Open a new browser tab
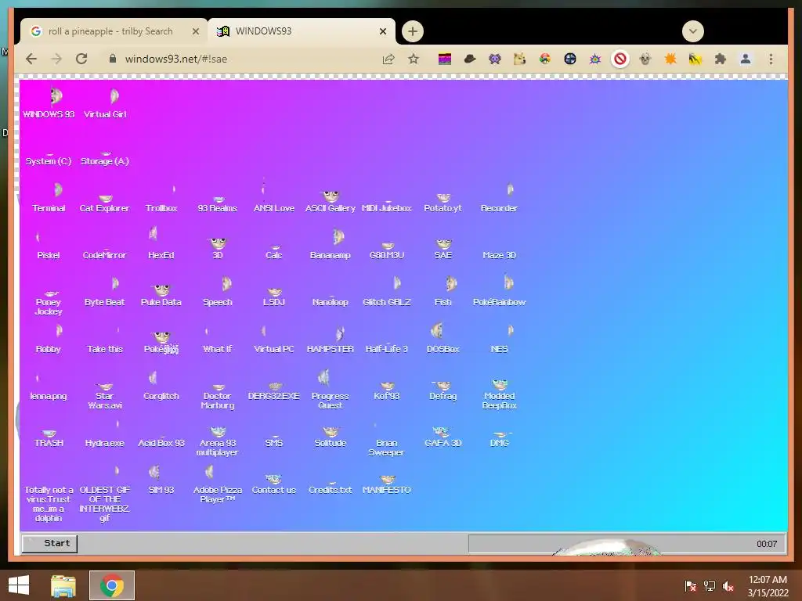The height and width of the screenshot is (601, 802). (x=412, y=31)
